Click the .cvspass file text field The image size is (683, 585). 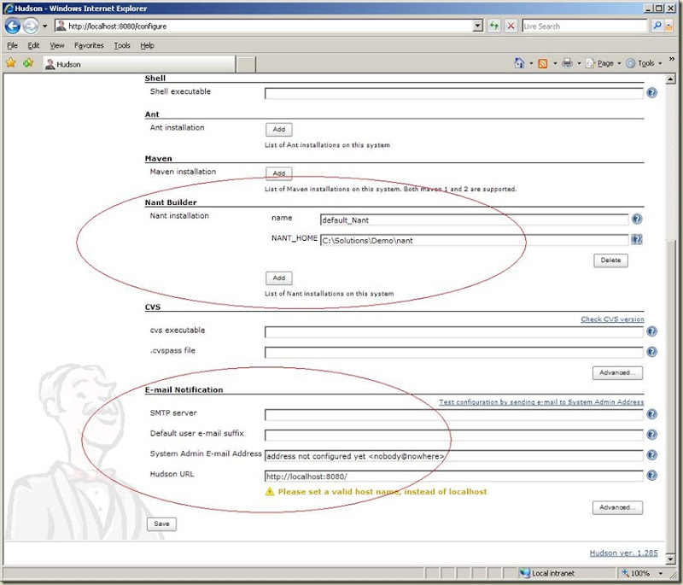(453, 352)
